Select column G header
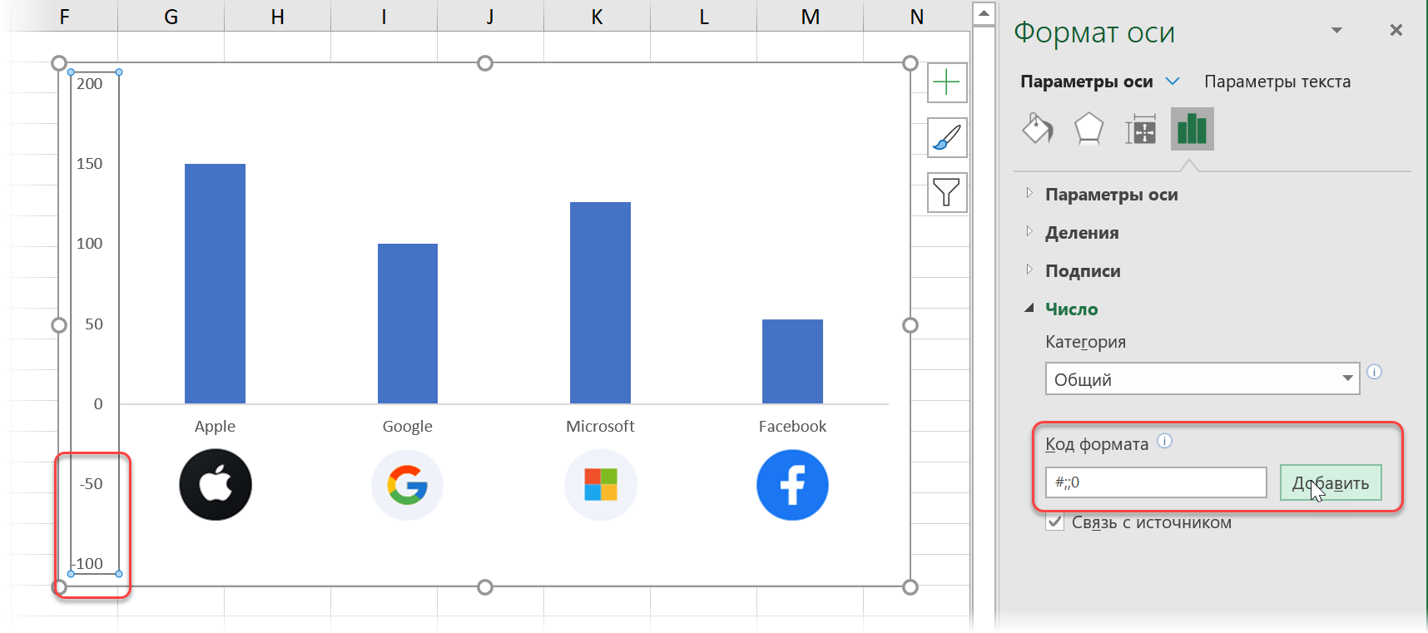 point(171,16)
